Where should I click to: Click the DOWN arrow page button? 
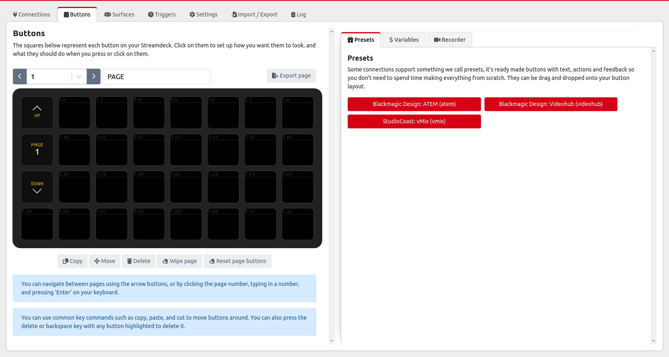[x=37, y=187]
